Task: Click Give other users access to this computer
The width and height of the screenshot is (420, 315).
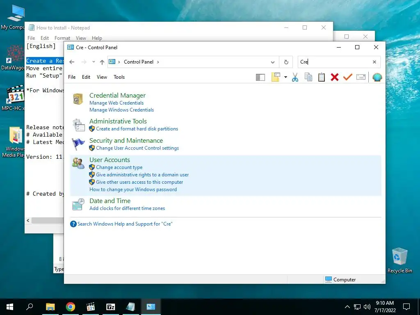Action: click(139, 182)
